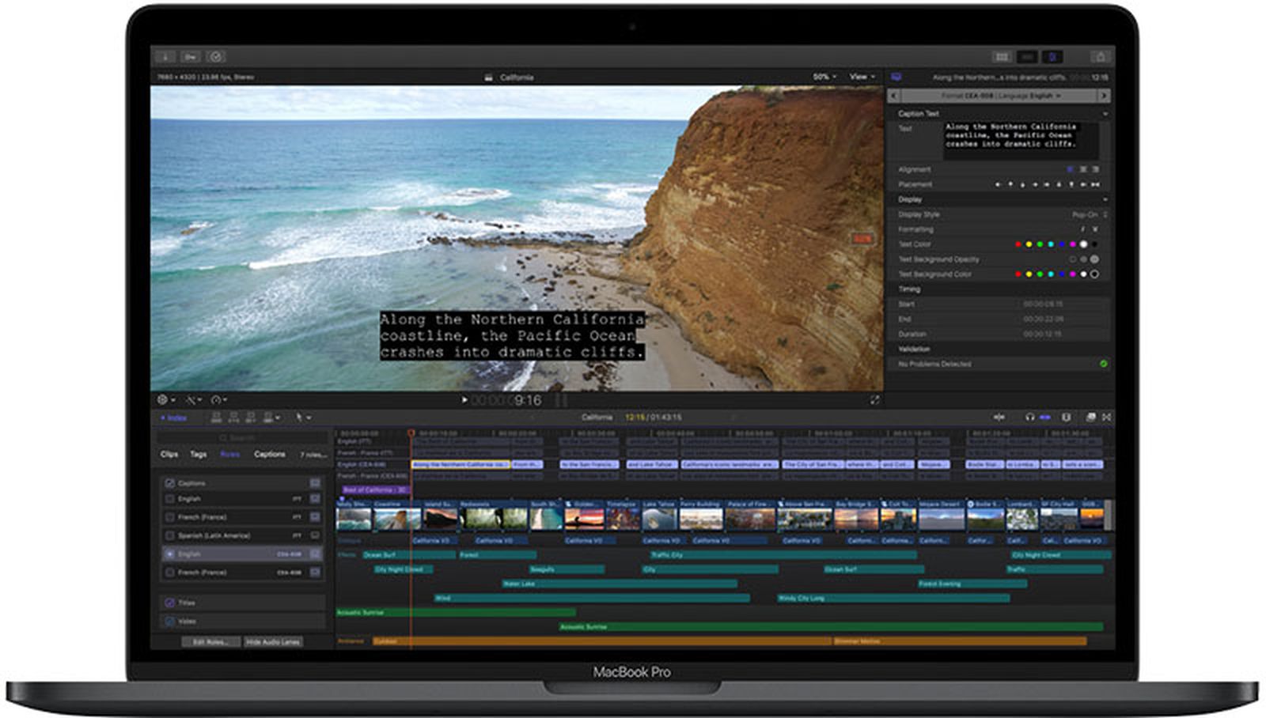This screenshot has height=718, width=1266.
Task: Enable the Spanish (Latin America) checkbox
Action: tap(169, 536)
